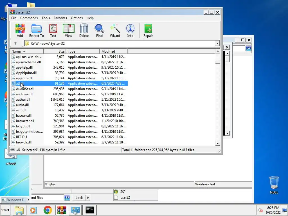
Task: Switch to WinRAR taskbar button
Action: 62,210
